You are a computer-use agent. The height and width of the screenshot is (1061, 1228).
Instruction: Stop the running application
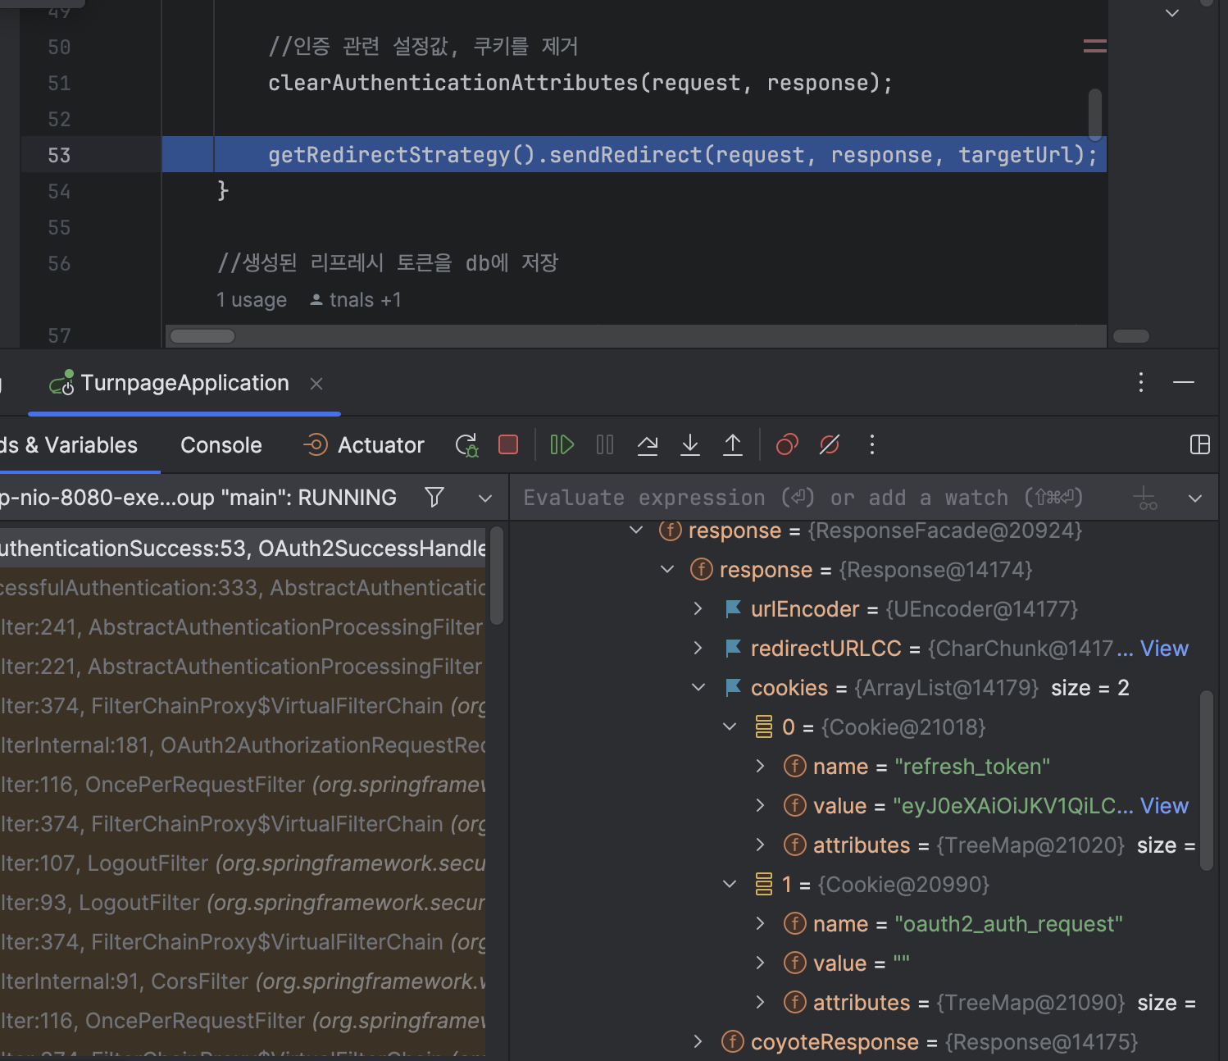[508, 445]
